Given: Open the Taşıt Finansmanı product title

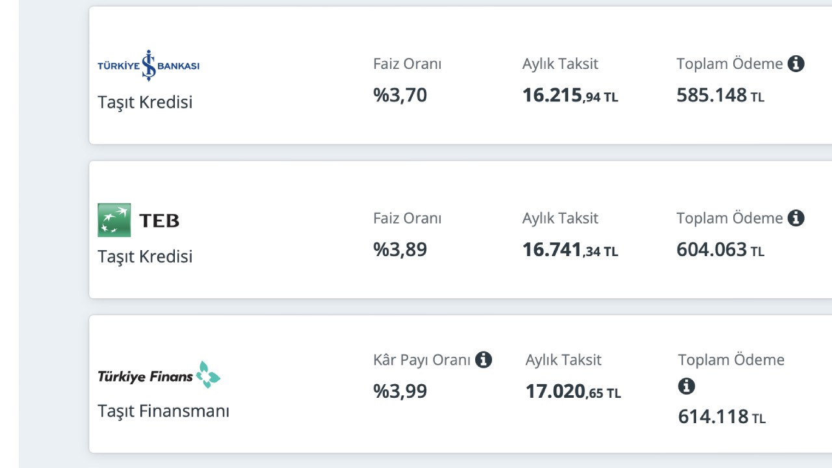Looking at the screenshot, I should pyautogui.click(x=163, y=411).
